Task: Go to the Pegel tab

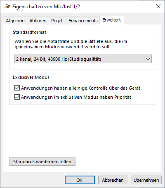Action: point(57,21)
